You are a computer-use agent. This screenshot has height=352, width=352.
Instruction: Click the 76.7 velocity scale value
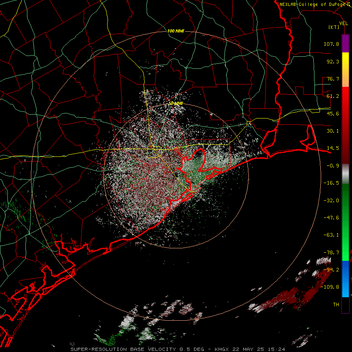click(x=333, y=79)
